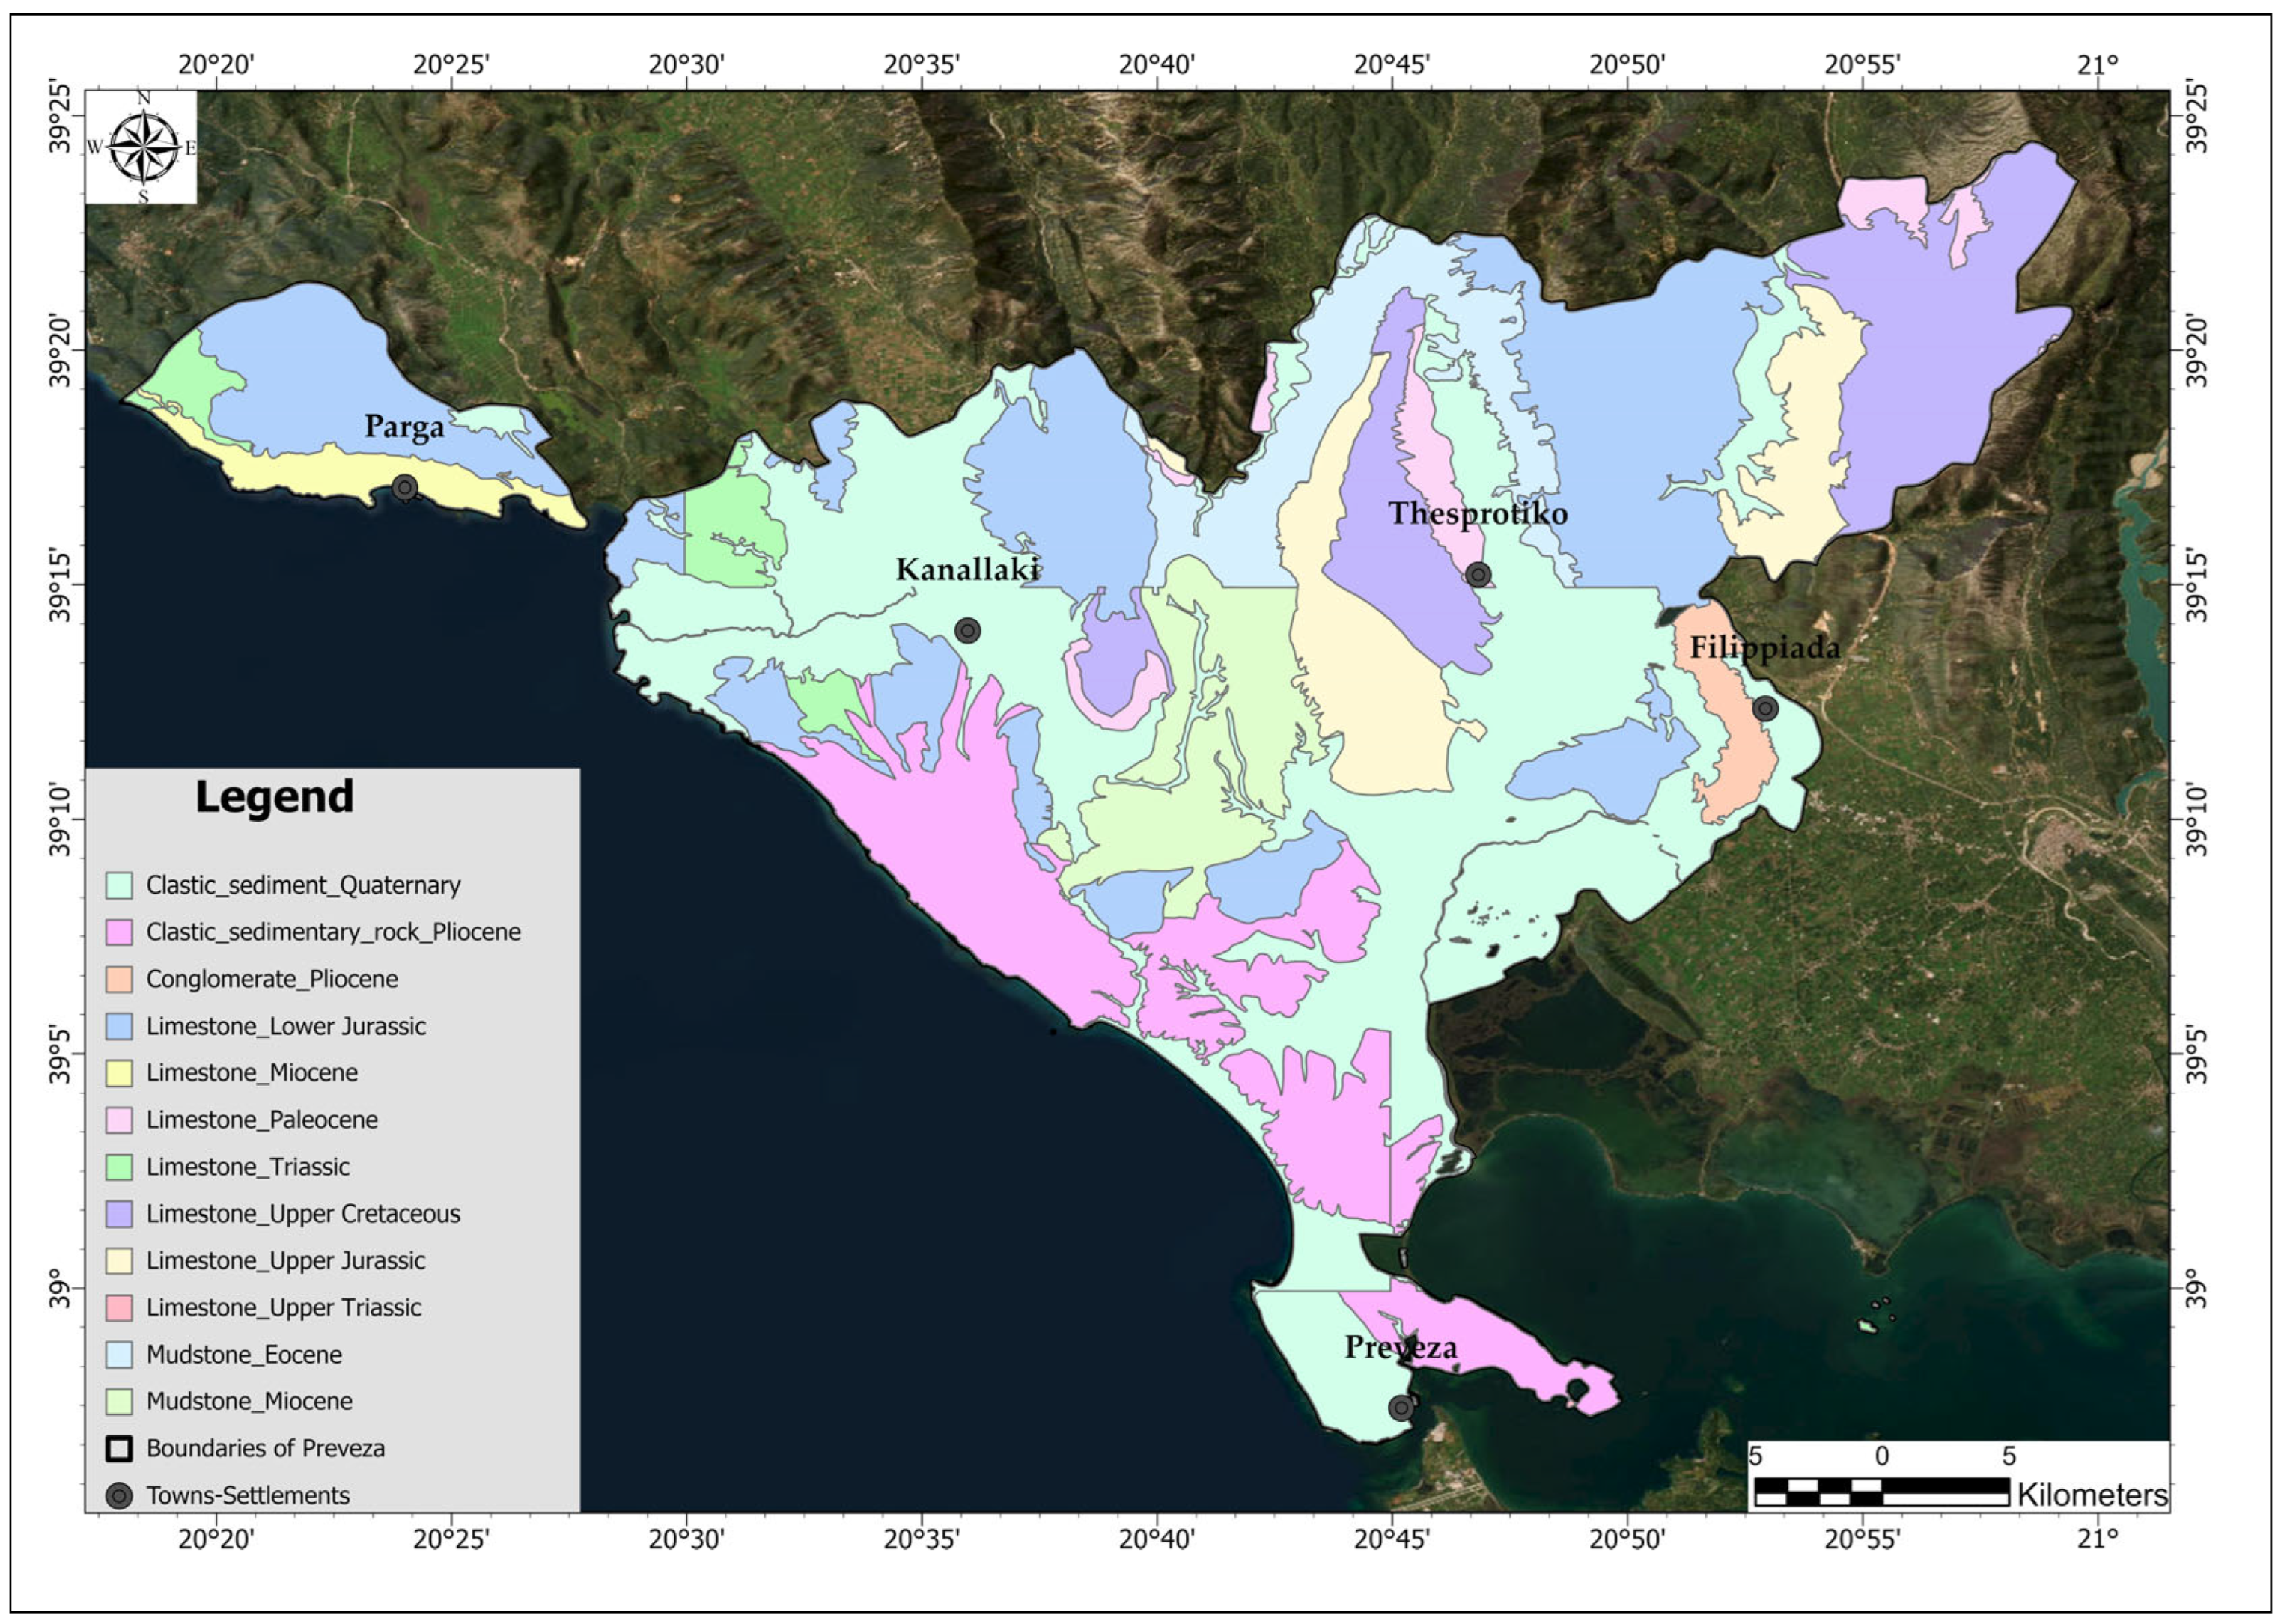
Task: Click the Legend title text
Action: click(x=274, y=797)
